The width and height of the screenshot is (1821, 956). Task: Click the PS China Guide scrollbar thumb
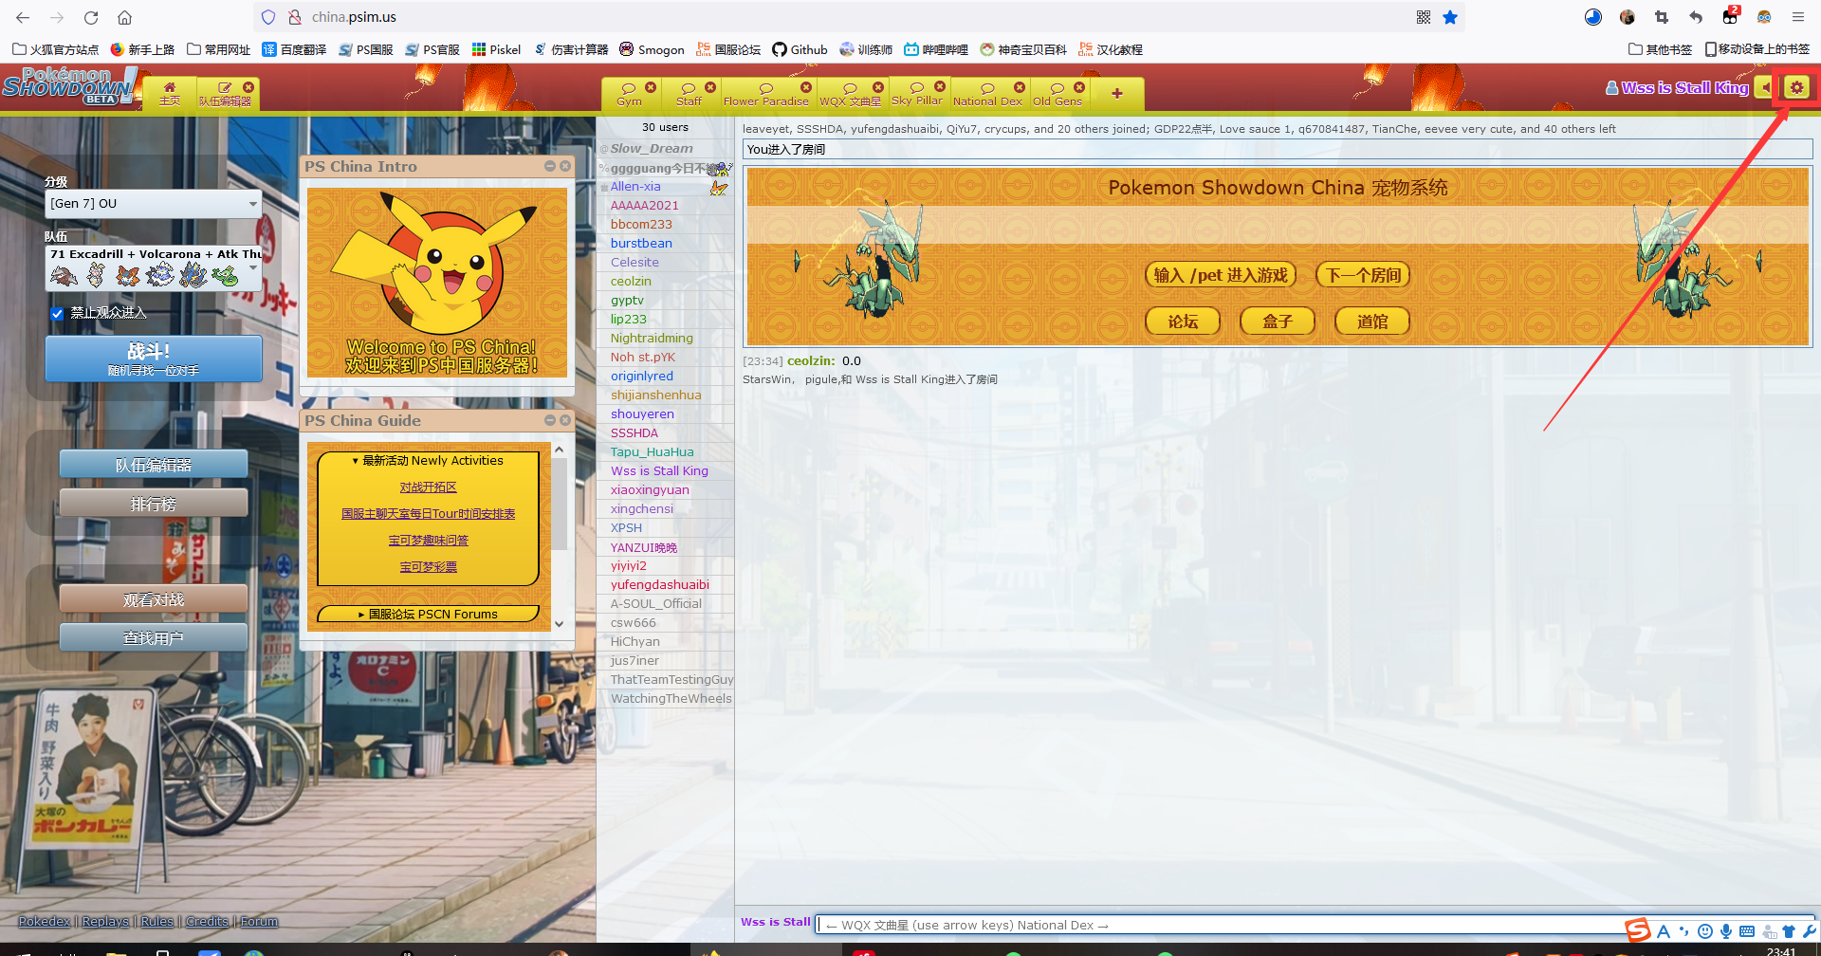(x=560, y=503)
